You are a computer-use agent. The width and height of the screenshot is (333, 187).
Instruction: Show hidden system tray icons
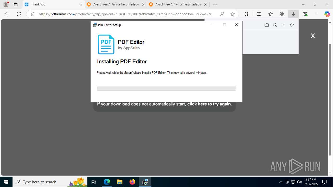pyautogui.click(x=280, y=182)
